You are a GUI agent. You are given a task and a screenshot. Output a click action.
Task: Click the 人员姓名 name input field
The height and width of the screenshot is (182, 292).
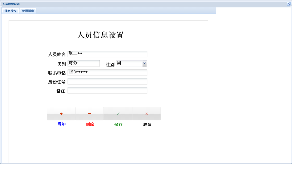point(107,54)
